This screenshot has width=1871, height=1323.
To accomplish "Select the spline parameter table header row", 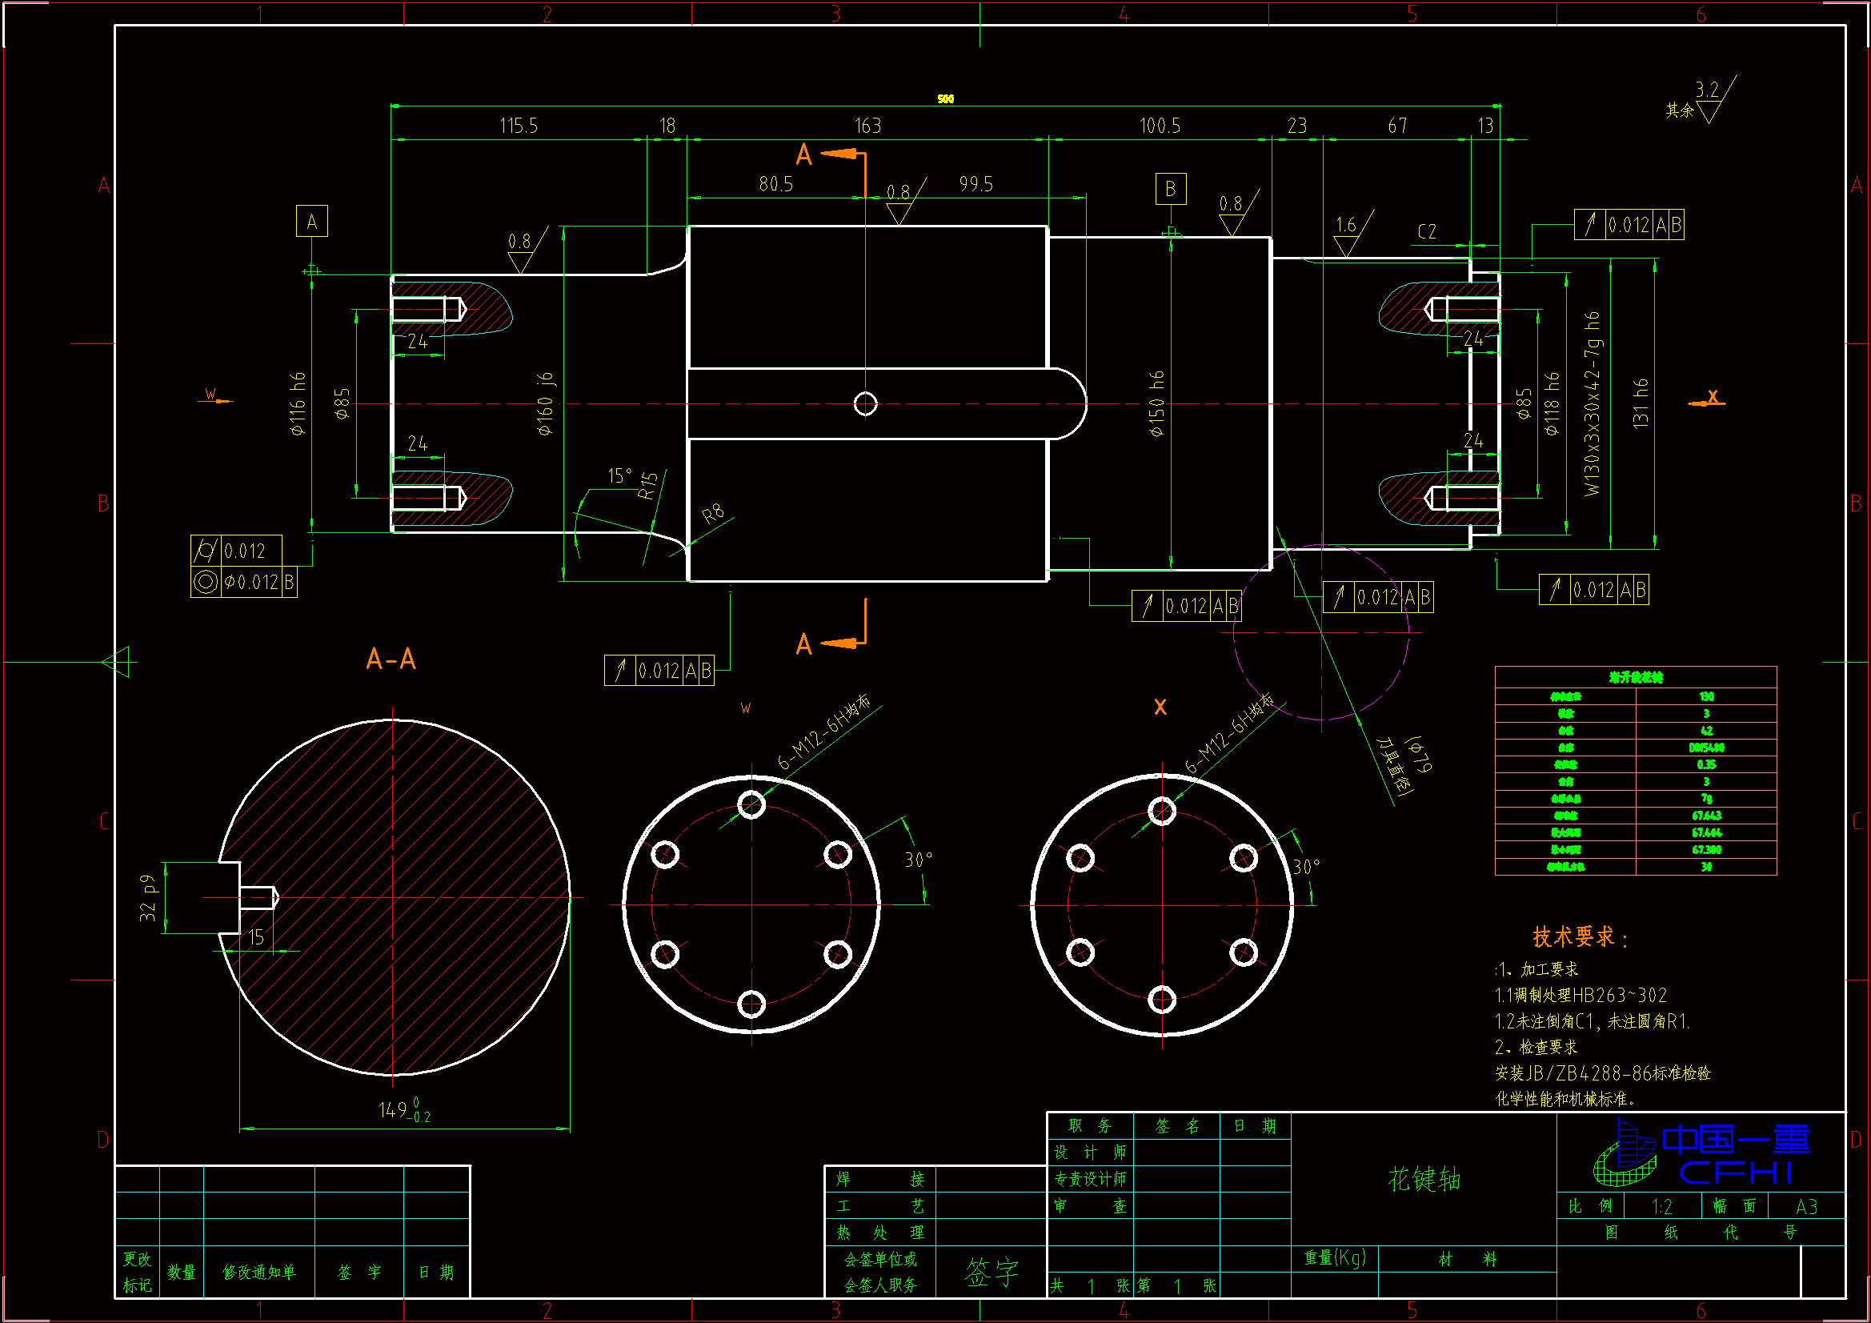I will [1635, 676].
